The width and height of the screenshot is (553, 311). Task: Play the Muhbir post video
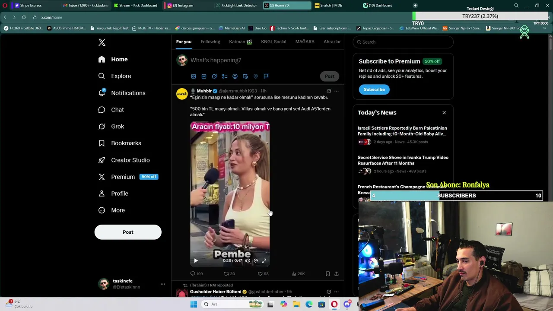[196, 260]
